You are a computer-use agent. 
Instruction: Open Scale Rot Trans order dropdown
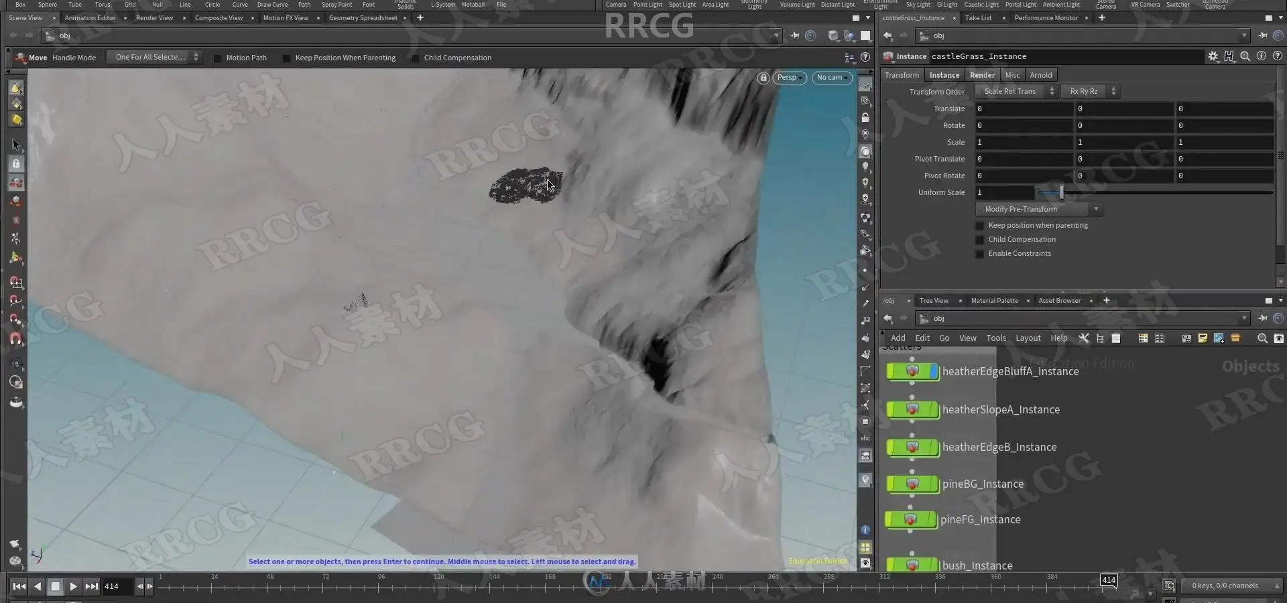pyautogui.click(x=1016, y=91)
